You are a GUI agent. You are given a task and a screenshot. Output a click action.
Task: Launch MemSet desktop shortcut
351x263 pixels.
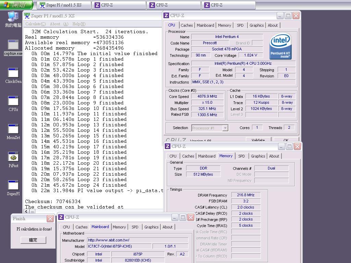click(13, 131)
